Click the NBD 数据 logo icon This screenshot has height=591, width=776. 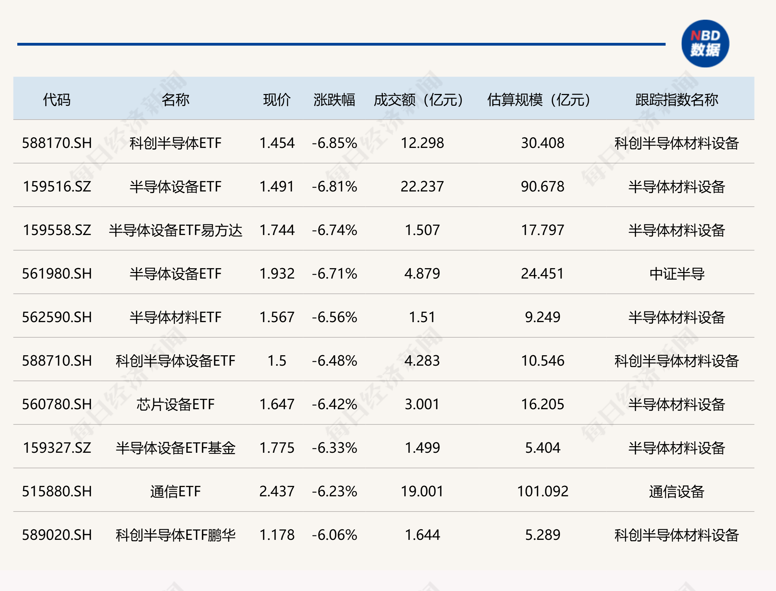tap(705, 44)
